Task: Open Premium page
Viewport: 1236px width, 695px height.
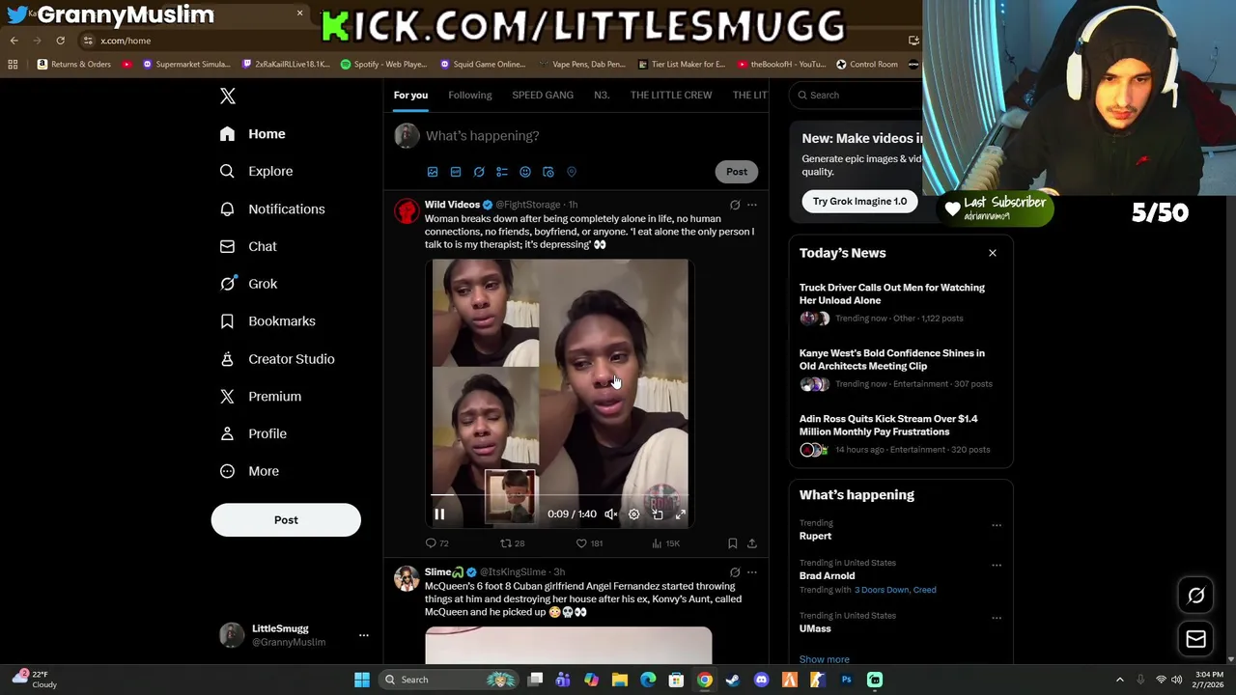Action: (261, 397)
